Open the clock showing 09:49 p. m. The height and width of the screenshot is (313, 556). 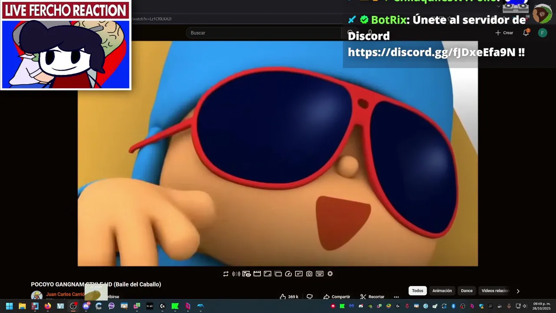click(x=542, y=306)
